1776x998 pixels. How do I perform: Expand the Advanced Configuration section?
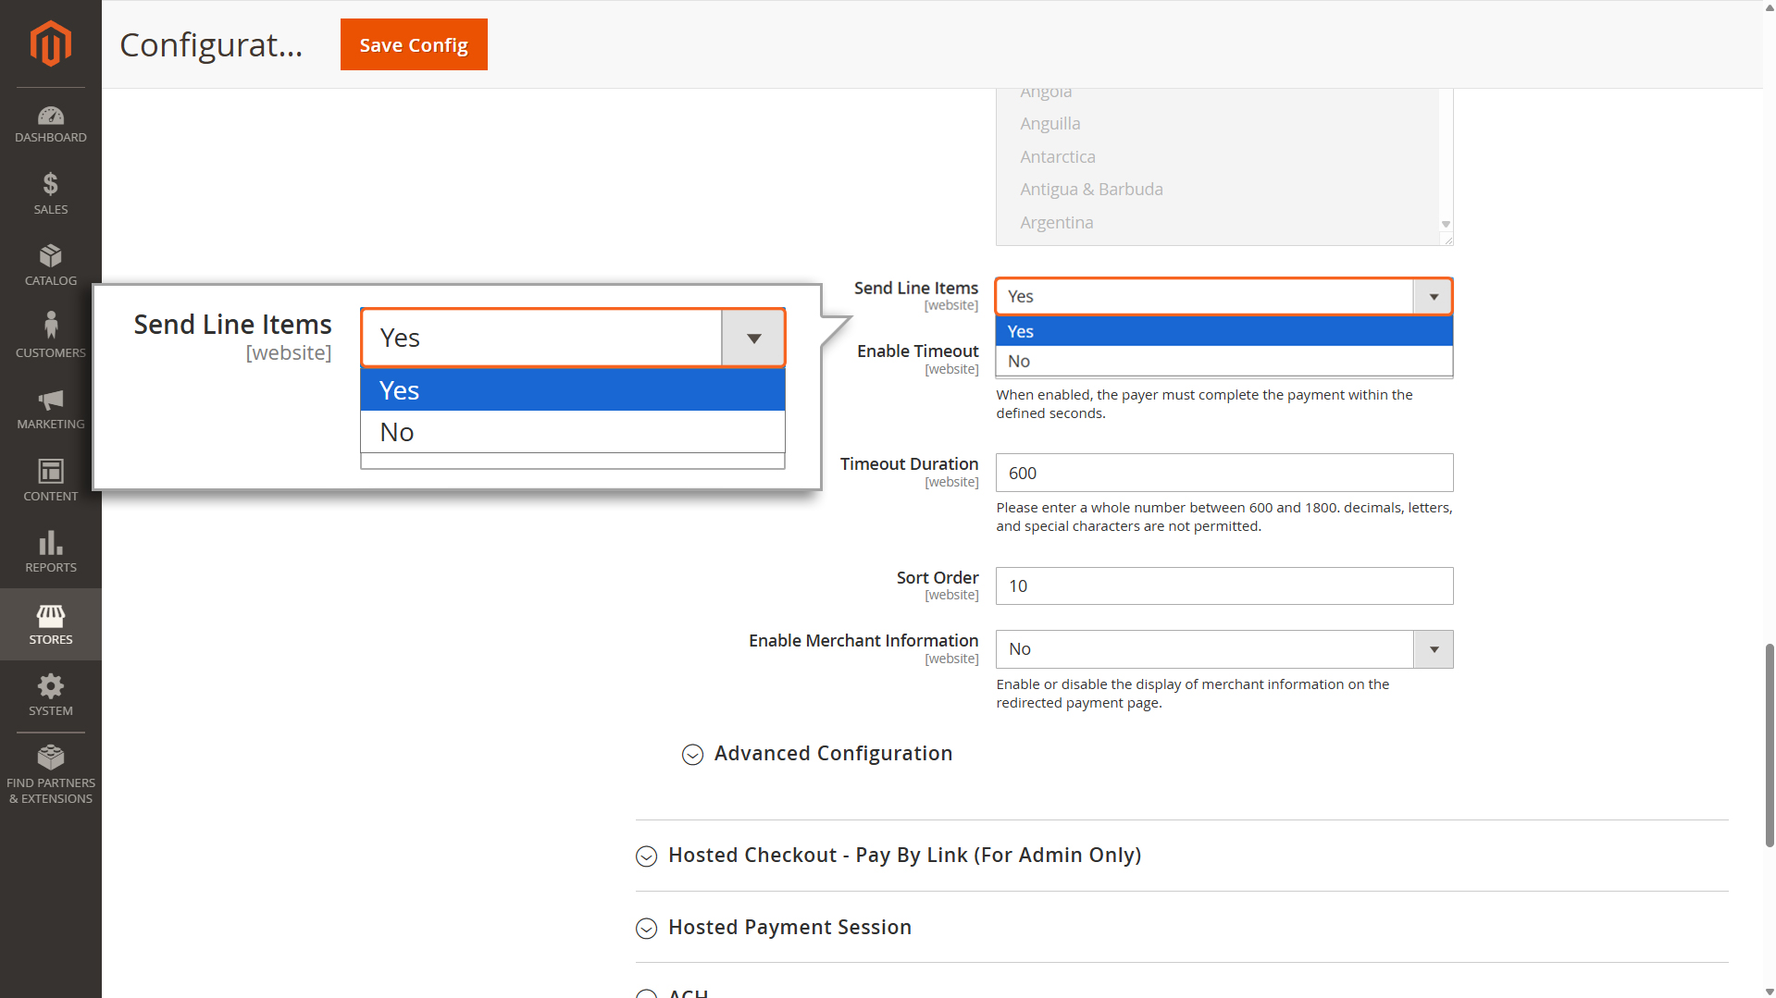point(832,754)
